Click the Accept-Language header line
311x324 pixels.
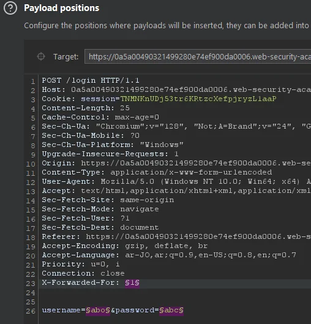click(x=169, y=255)
